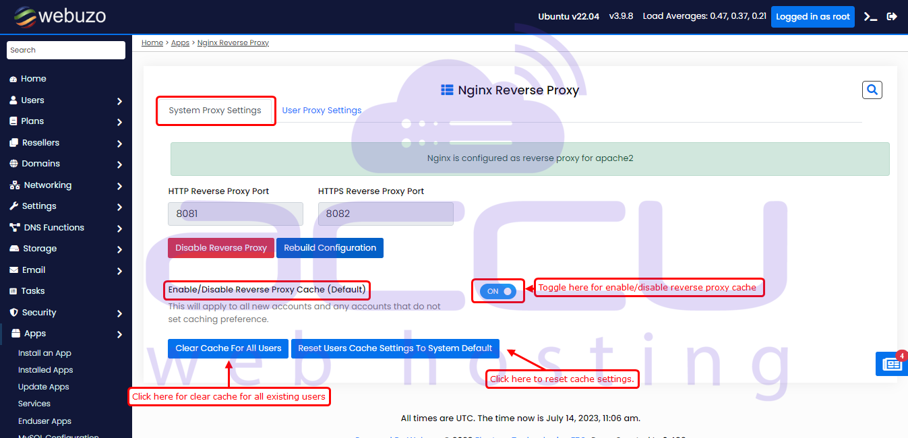The image size is (908, 438).
Task: Switch to User Proxy Settings tab
Action: [322, 111]
